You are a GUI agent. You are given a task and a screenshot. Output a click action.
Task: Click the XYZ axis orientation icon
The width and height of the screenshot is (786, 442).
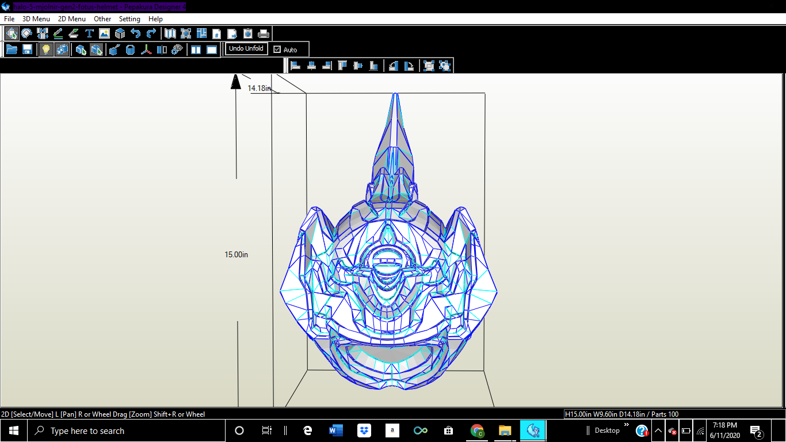click(146, 49)
